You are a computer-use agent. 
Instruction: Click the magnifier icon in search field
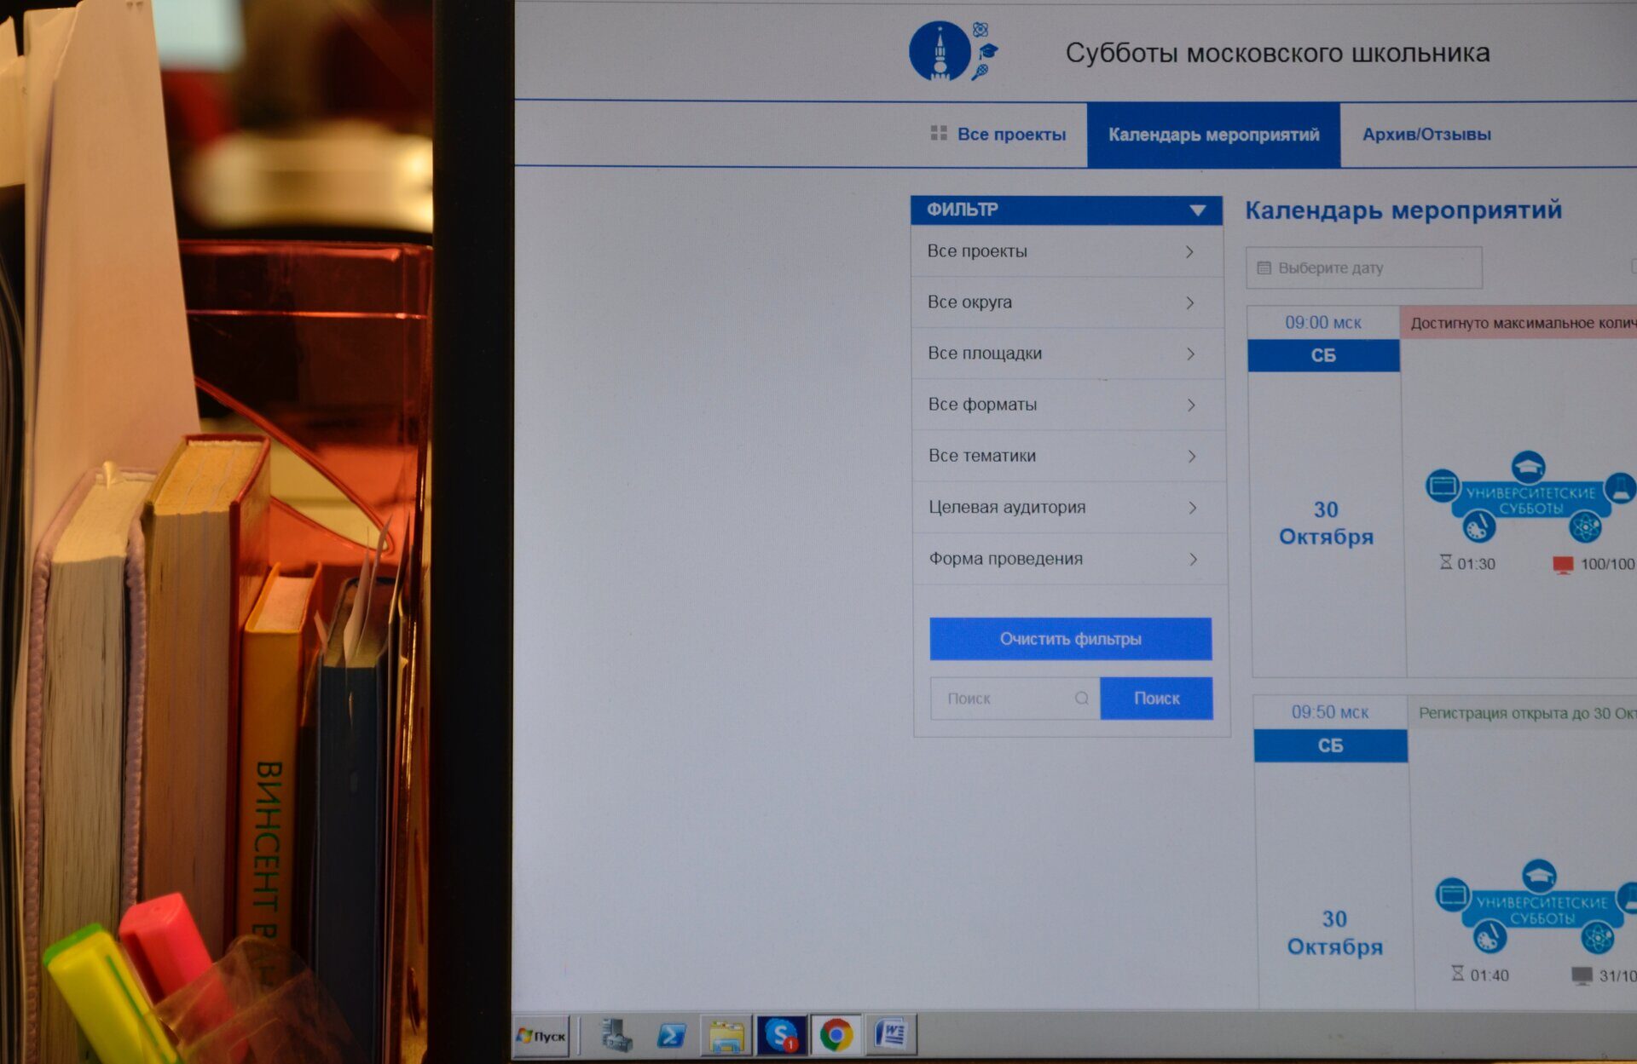click(1081, 699)
